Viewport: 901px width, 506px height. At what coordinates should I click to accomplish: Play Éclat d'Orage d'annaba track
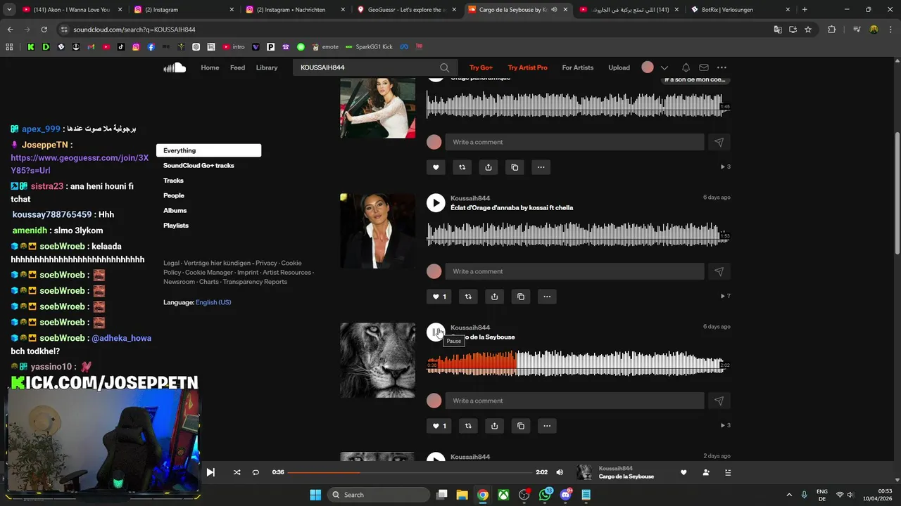click(436, 203)
